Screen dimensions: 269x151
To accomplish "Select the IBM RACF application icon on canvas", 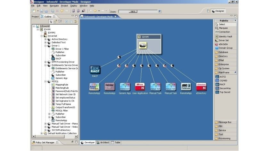I will point(95,70).
